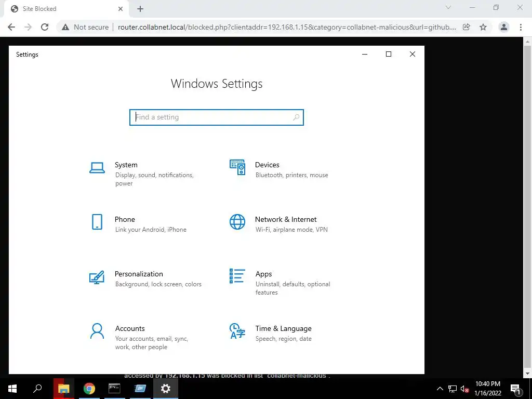
Task: Switch to the Site Blocked tab
Action: 66,9
